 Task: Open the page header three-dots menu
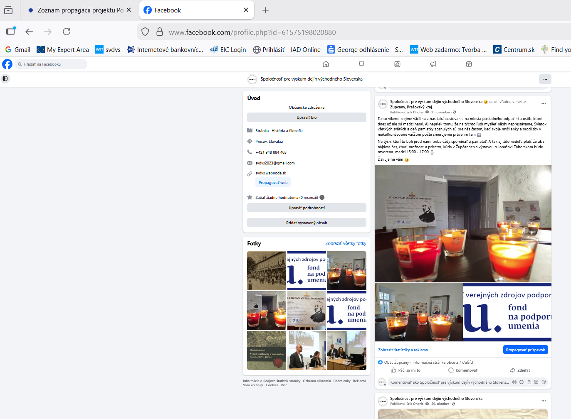click(x=545, y=79)
